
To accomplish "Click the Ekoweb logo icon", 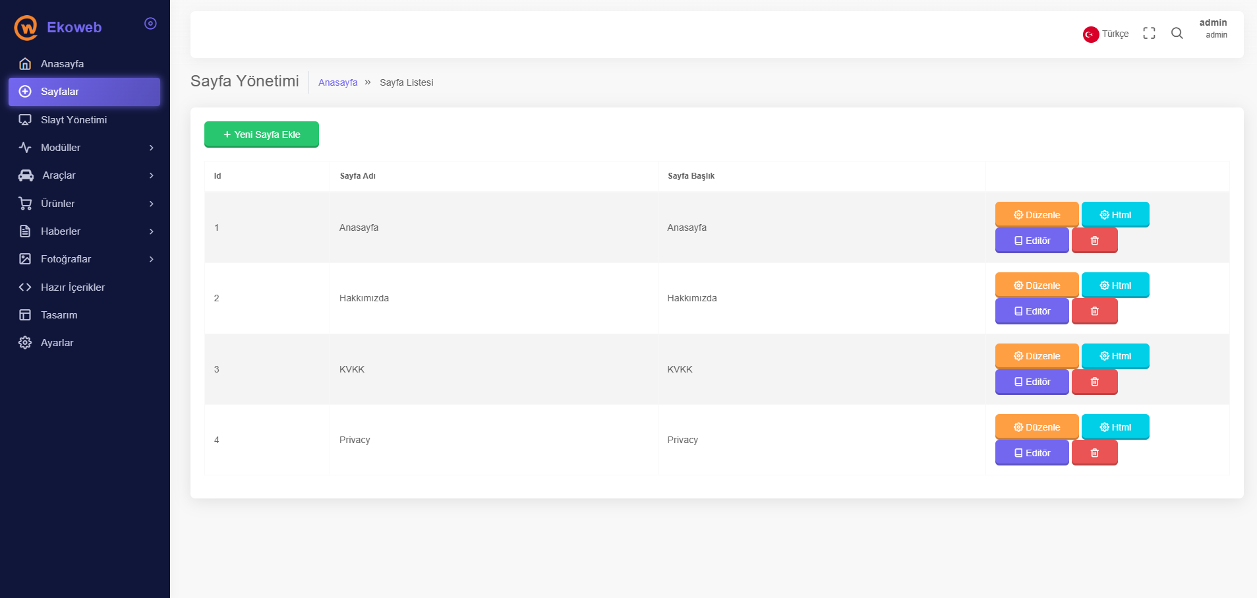I will [x=26, y=28].
